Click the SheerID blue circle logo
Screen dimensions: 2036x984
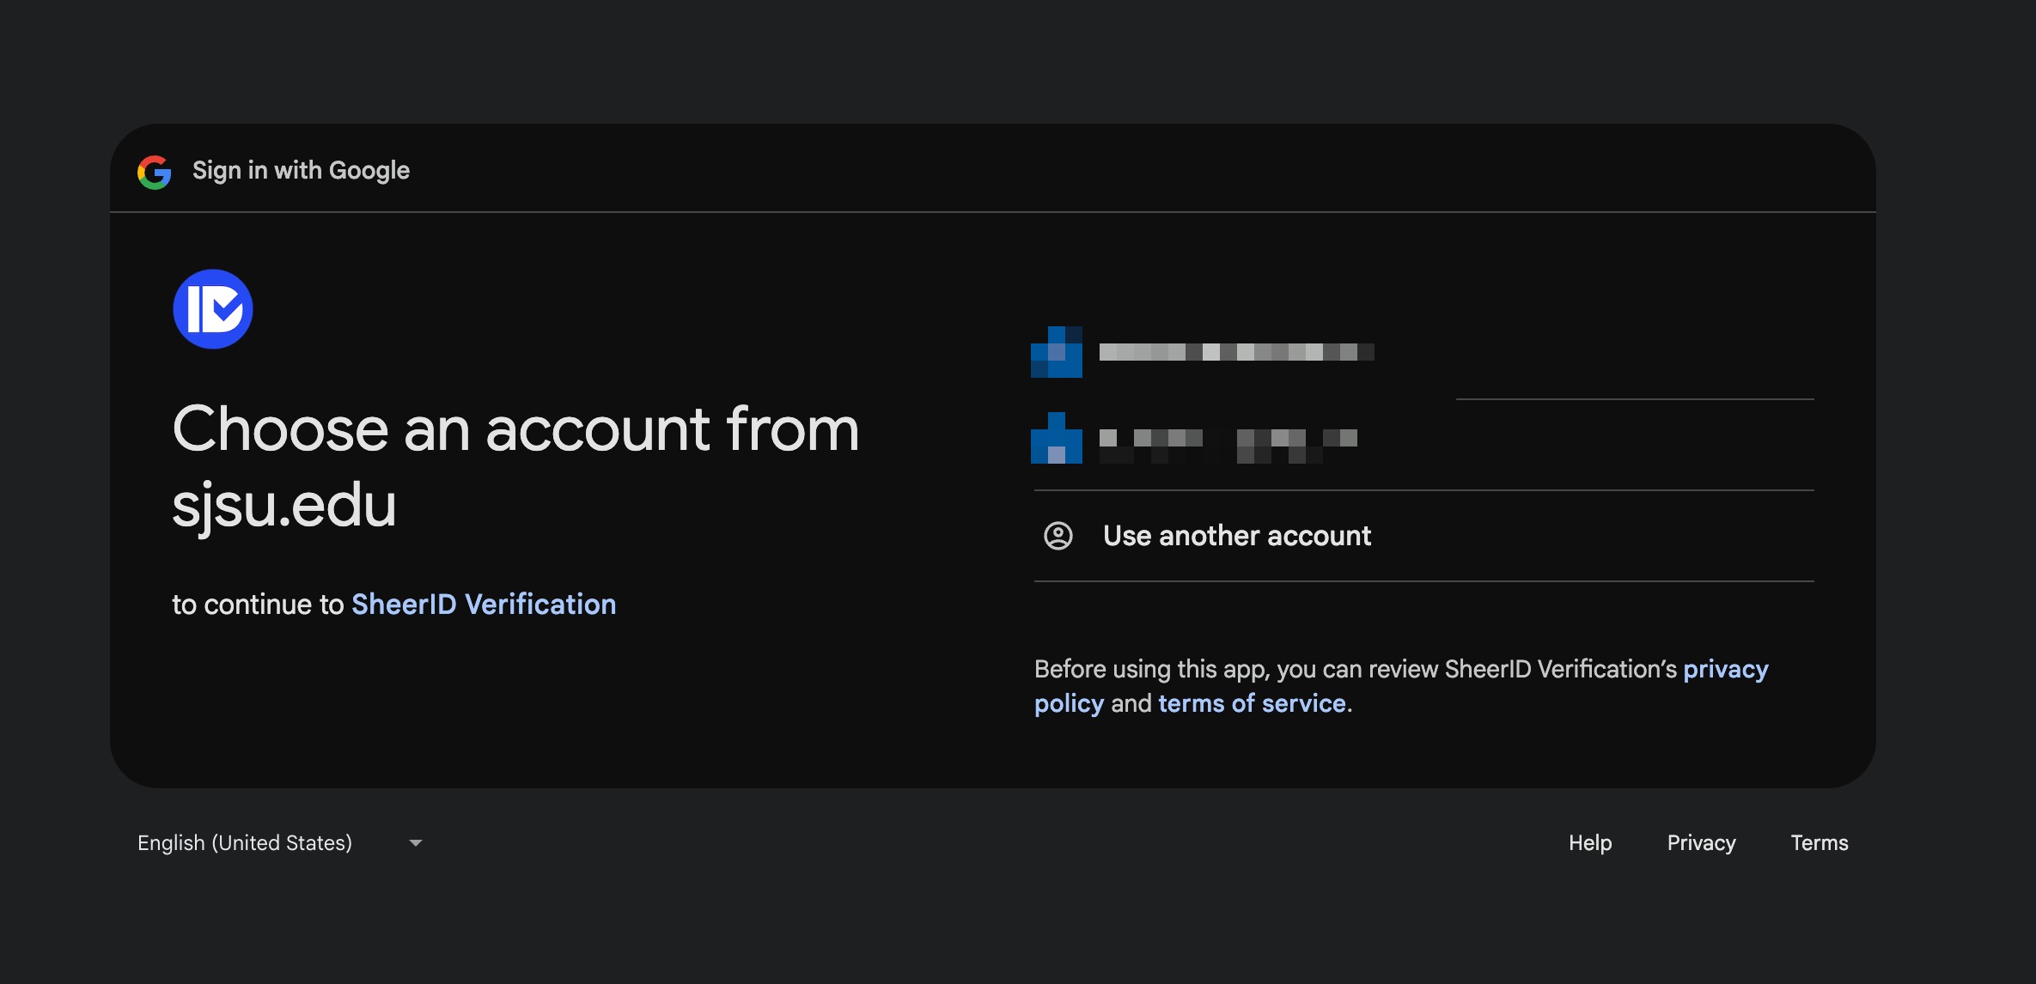click(x=213, y=309)
